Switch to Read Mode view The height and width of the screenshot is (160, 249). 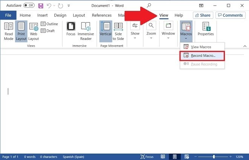[9, 31]
